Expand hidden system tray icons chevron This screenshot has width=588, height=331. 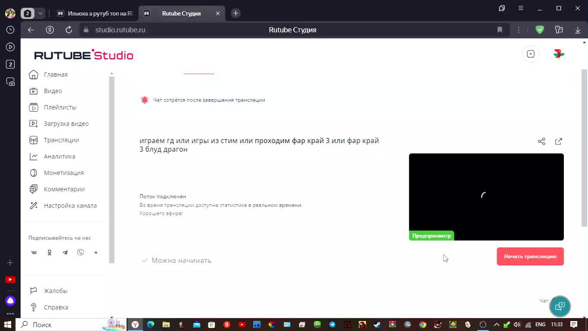(x=496, y=325)
